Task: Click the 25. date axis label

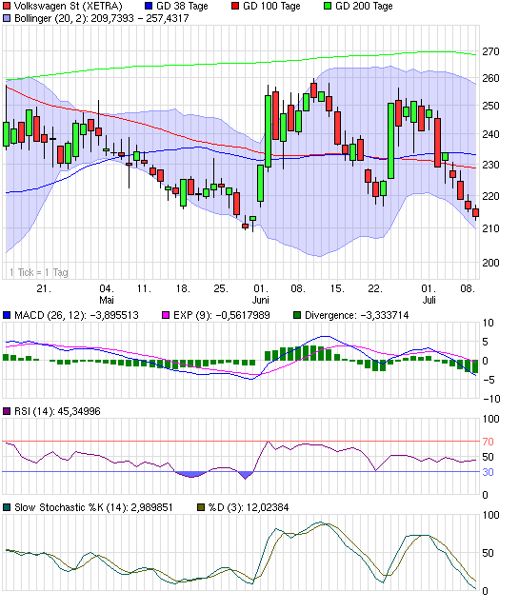Action: (x=221, y=288)
